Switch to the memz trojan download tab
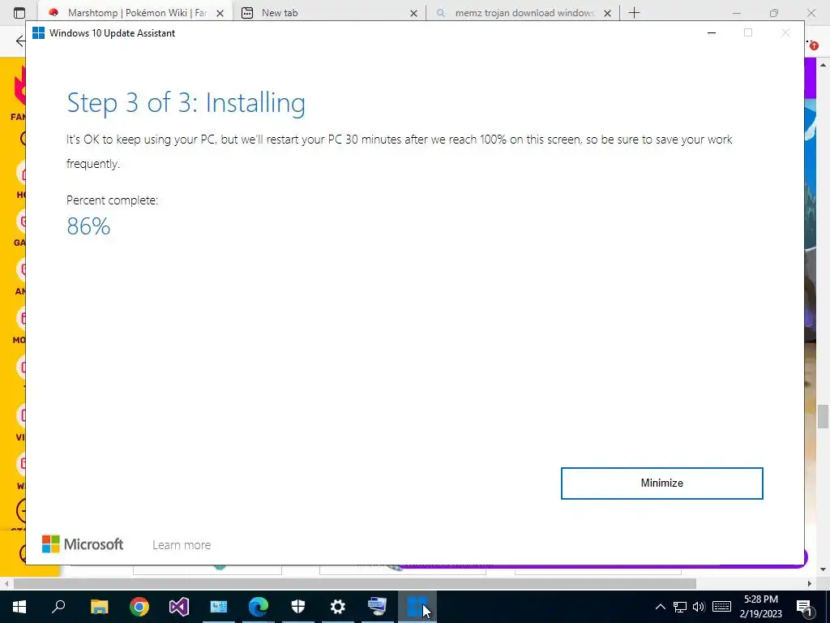The height and width of the screenshot is (623, 830). pos(524,13)
